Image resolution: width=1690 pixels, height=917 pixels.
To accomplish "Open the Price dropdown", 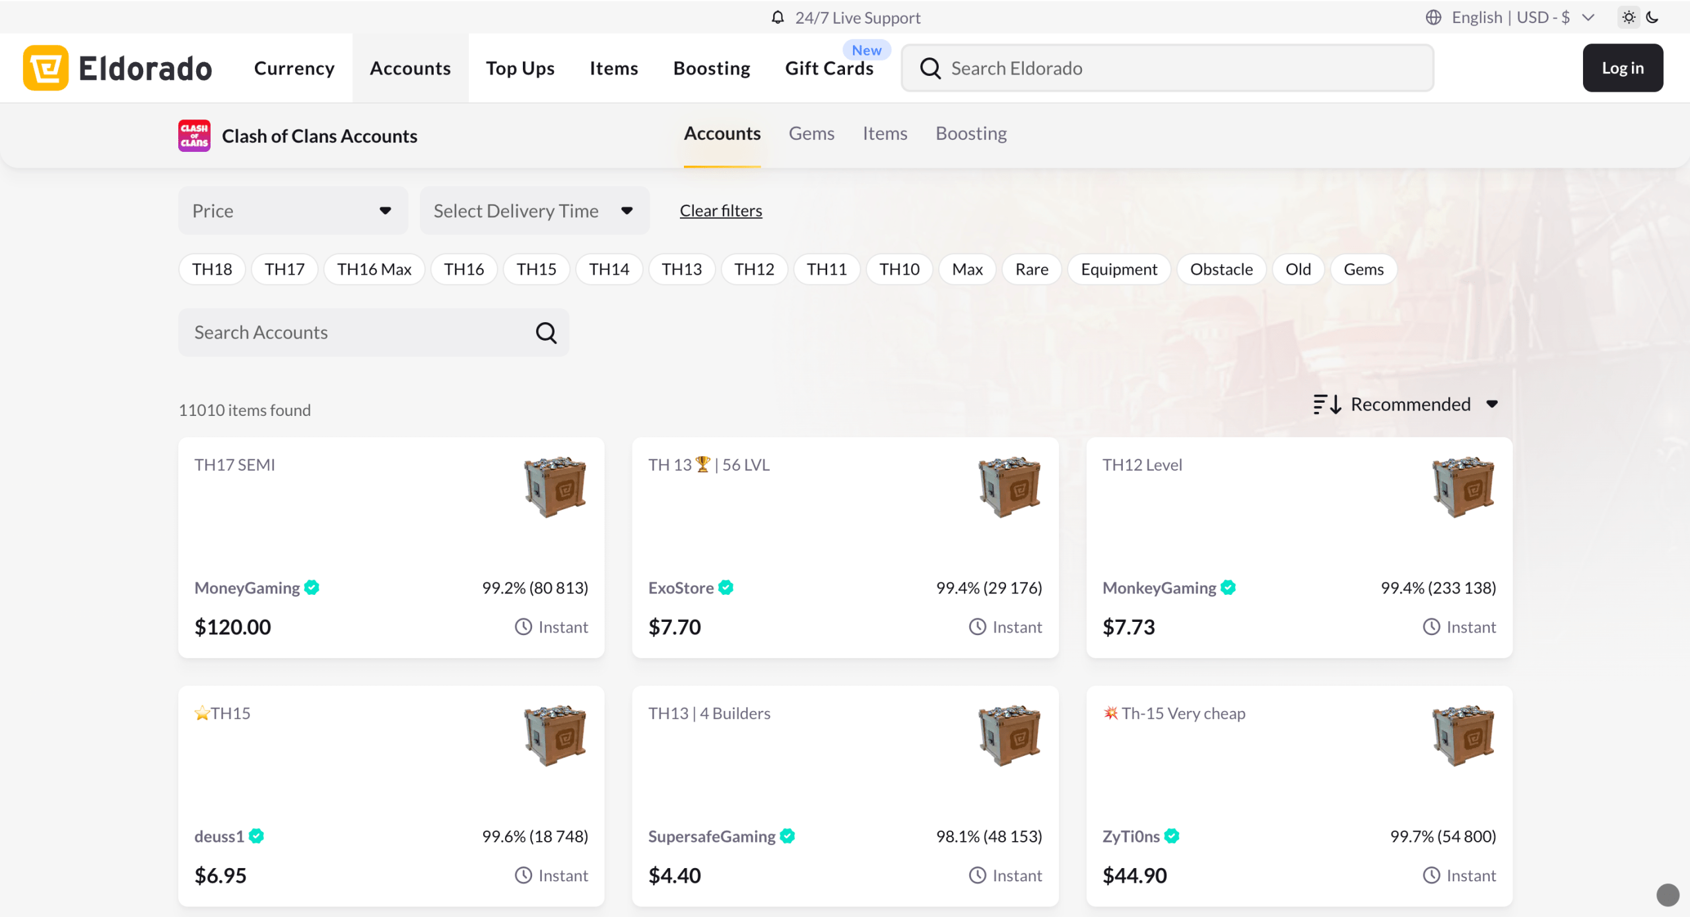I will point(292,211).
